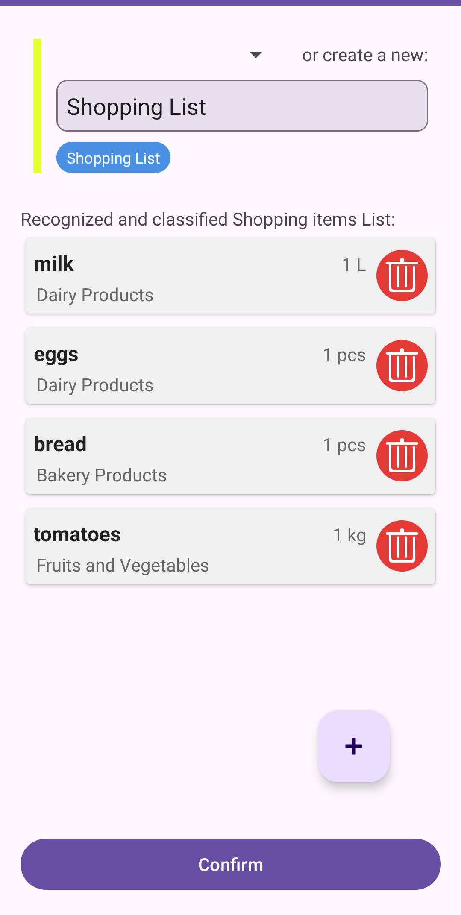
Task: Select the tomatoes item name
Action: point(77,534)
